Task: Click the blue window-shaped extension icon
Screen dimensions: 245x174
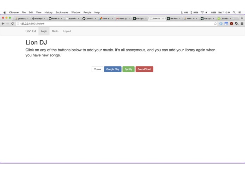Action: [226, 24]
